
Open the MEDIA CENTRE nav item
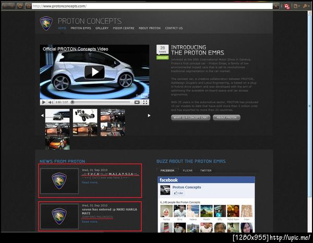tap(124, 28)
